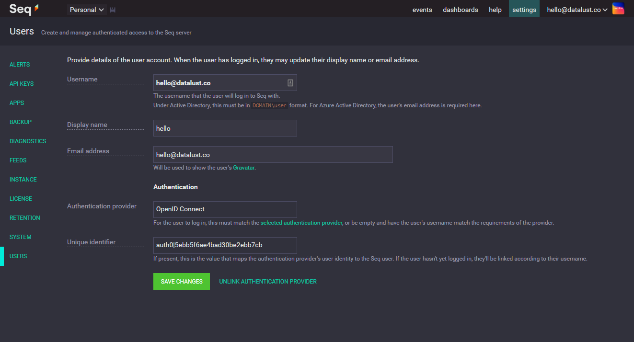Click the save workspace disk icon

pos(113,10)
